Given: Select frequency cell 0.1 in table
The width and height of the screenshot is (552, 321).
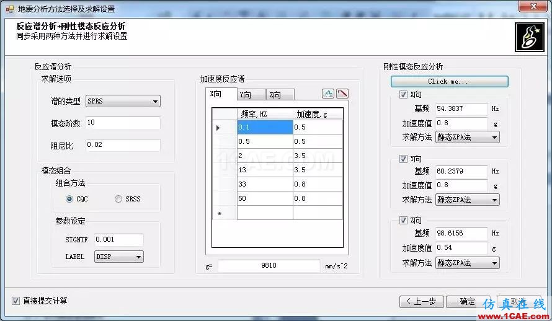Looking at the screenshot, I should pyautogui.click(x=265, y=127).
